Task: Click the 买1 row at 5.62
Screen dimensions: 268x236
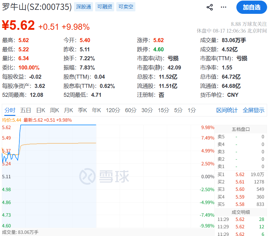Action: (x=241, y=175)
